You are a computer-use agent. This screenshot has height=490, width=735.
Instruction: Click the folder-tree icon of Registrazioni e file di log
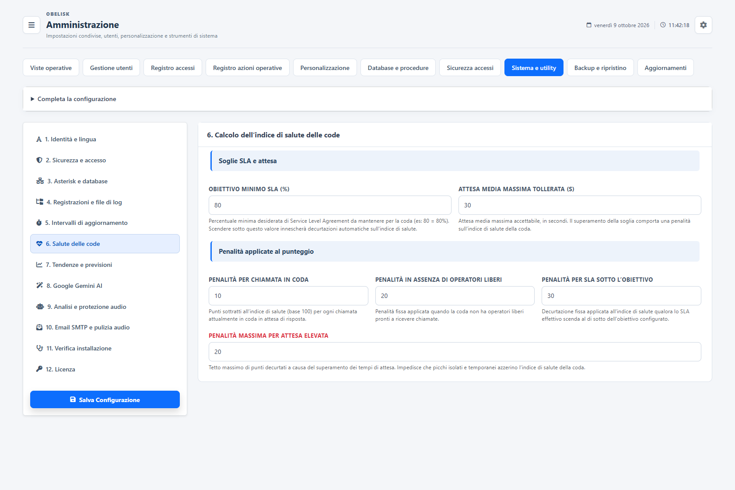point(39,202)
